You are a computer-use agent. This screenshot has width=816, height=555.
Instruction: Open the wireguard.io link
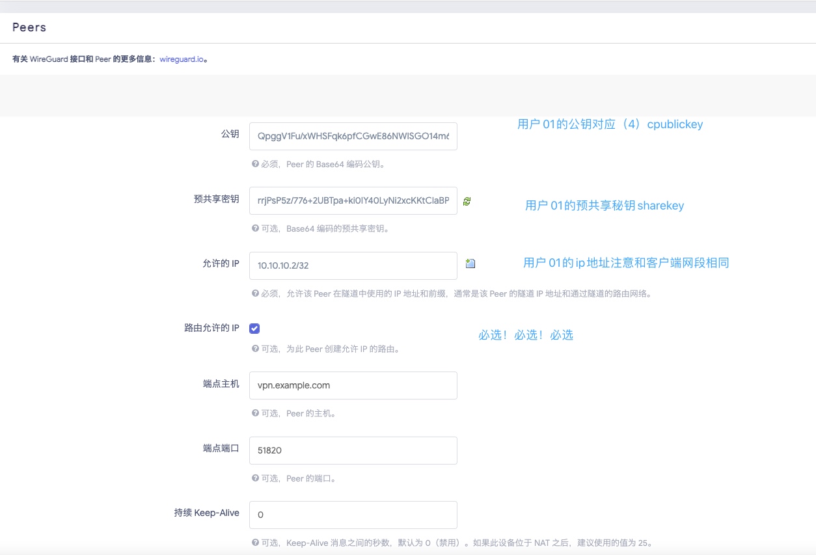183,59
